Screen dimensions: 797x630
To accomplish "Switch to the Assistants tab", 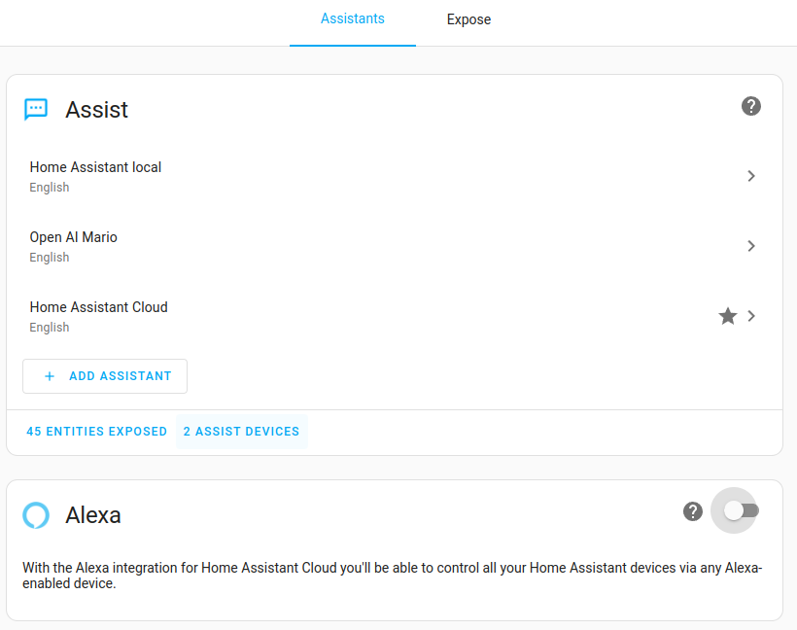I will coord(352,19).
